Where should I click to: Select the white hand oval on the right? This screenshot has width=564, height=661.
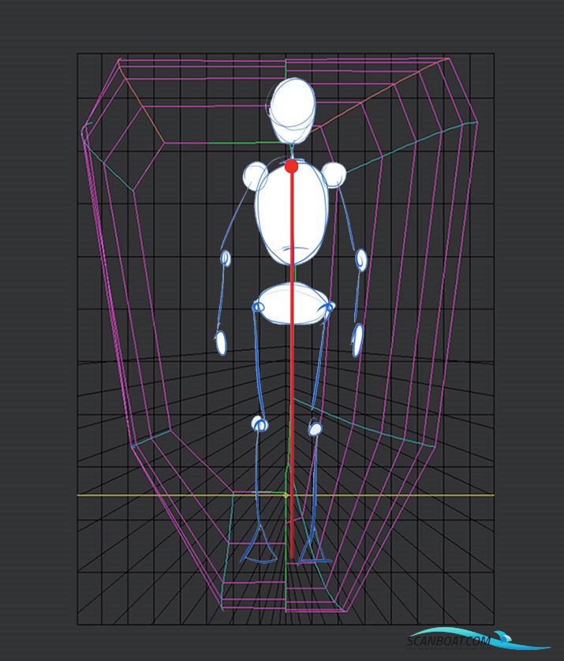click(x=357, y=340)
